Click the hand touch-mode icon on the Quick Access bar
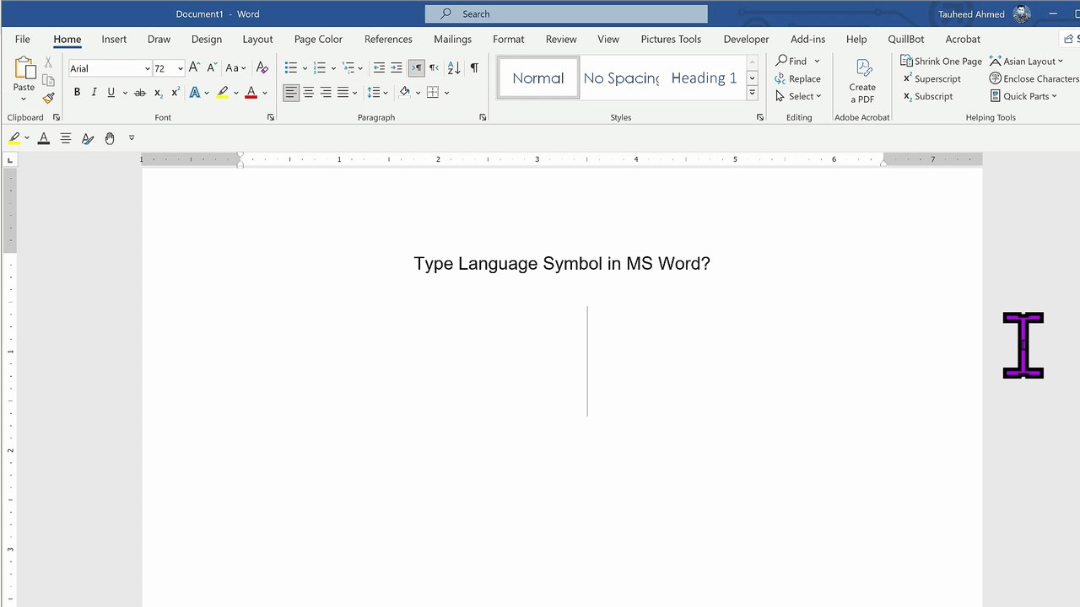 110,137
